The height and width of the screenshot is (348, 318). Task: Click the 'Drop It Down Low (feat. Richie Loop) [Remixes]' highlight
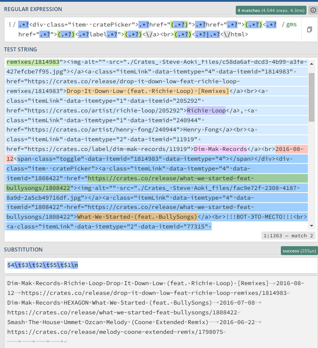[x=147, y=91]
